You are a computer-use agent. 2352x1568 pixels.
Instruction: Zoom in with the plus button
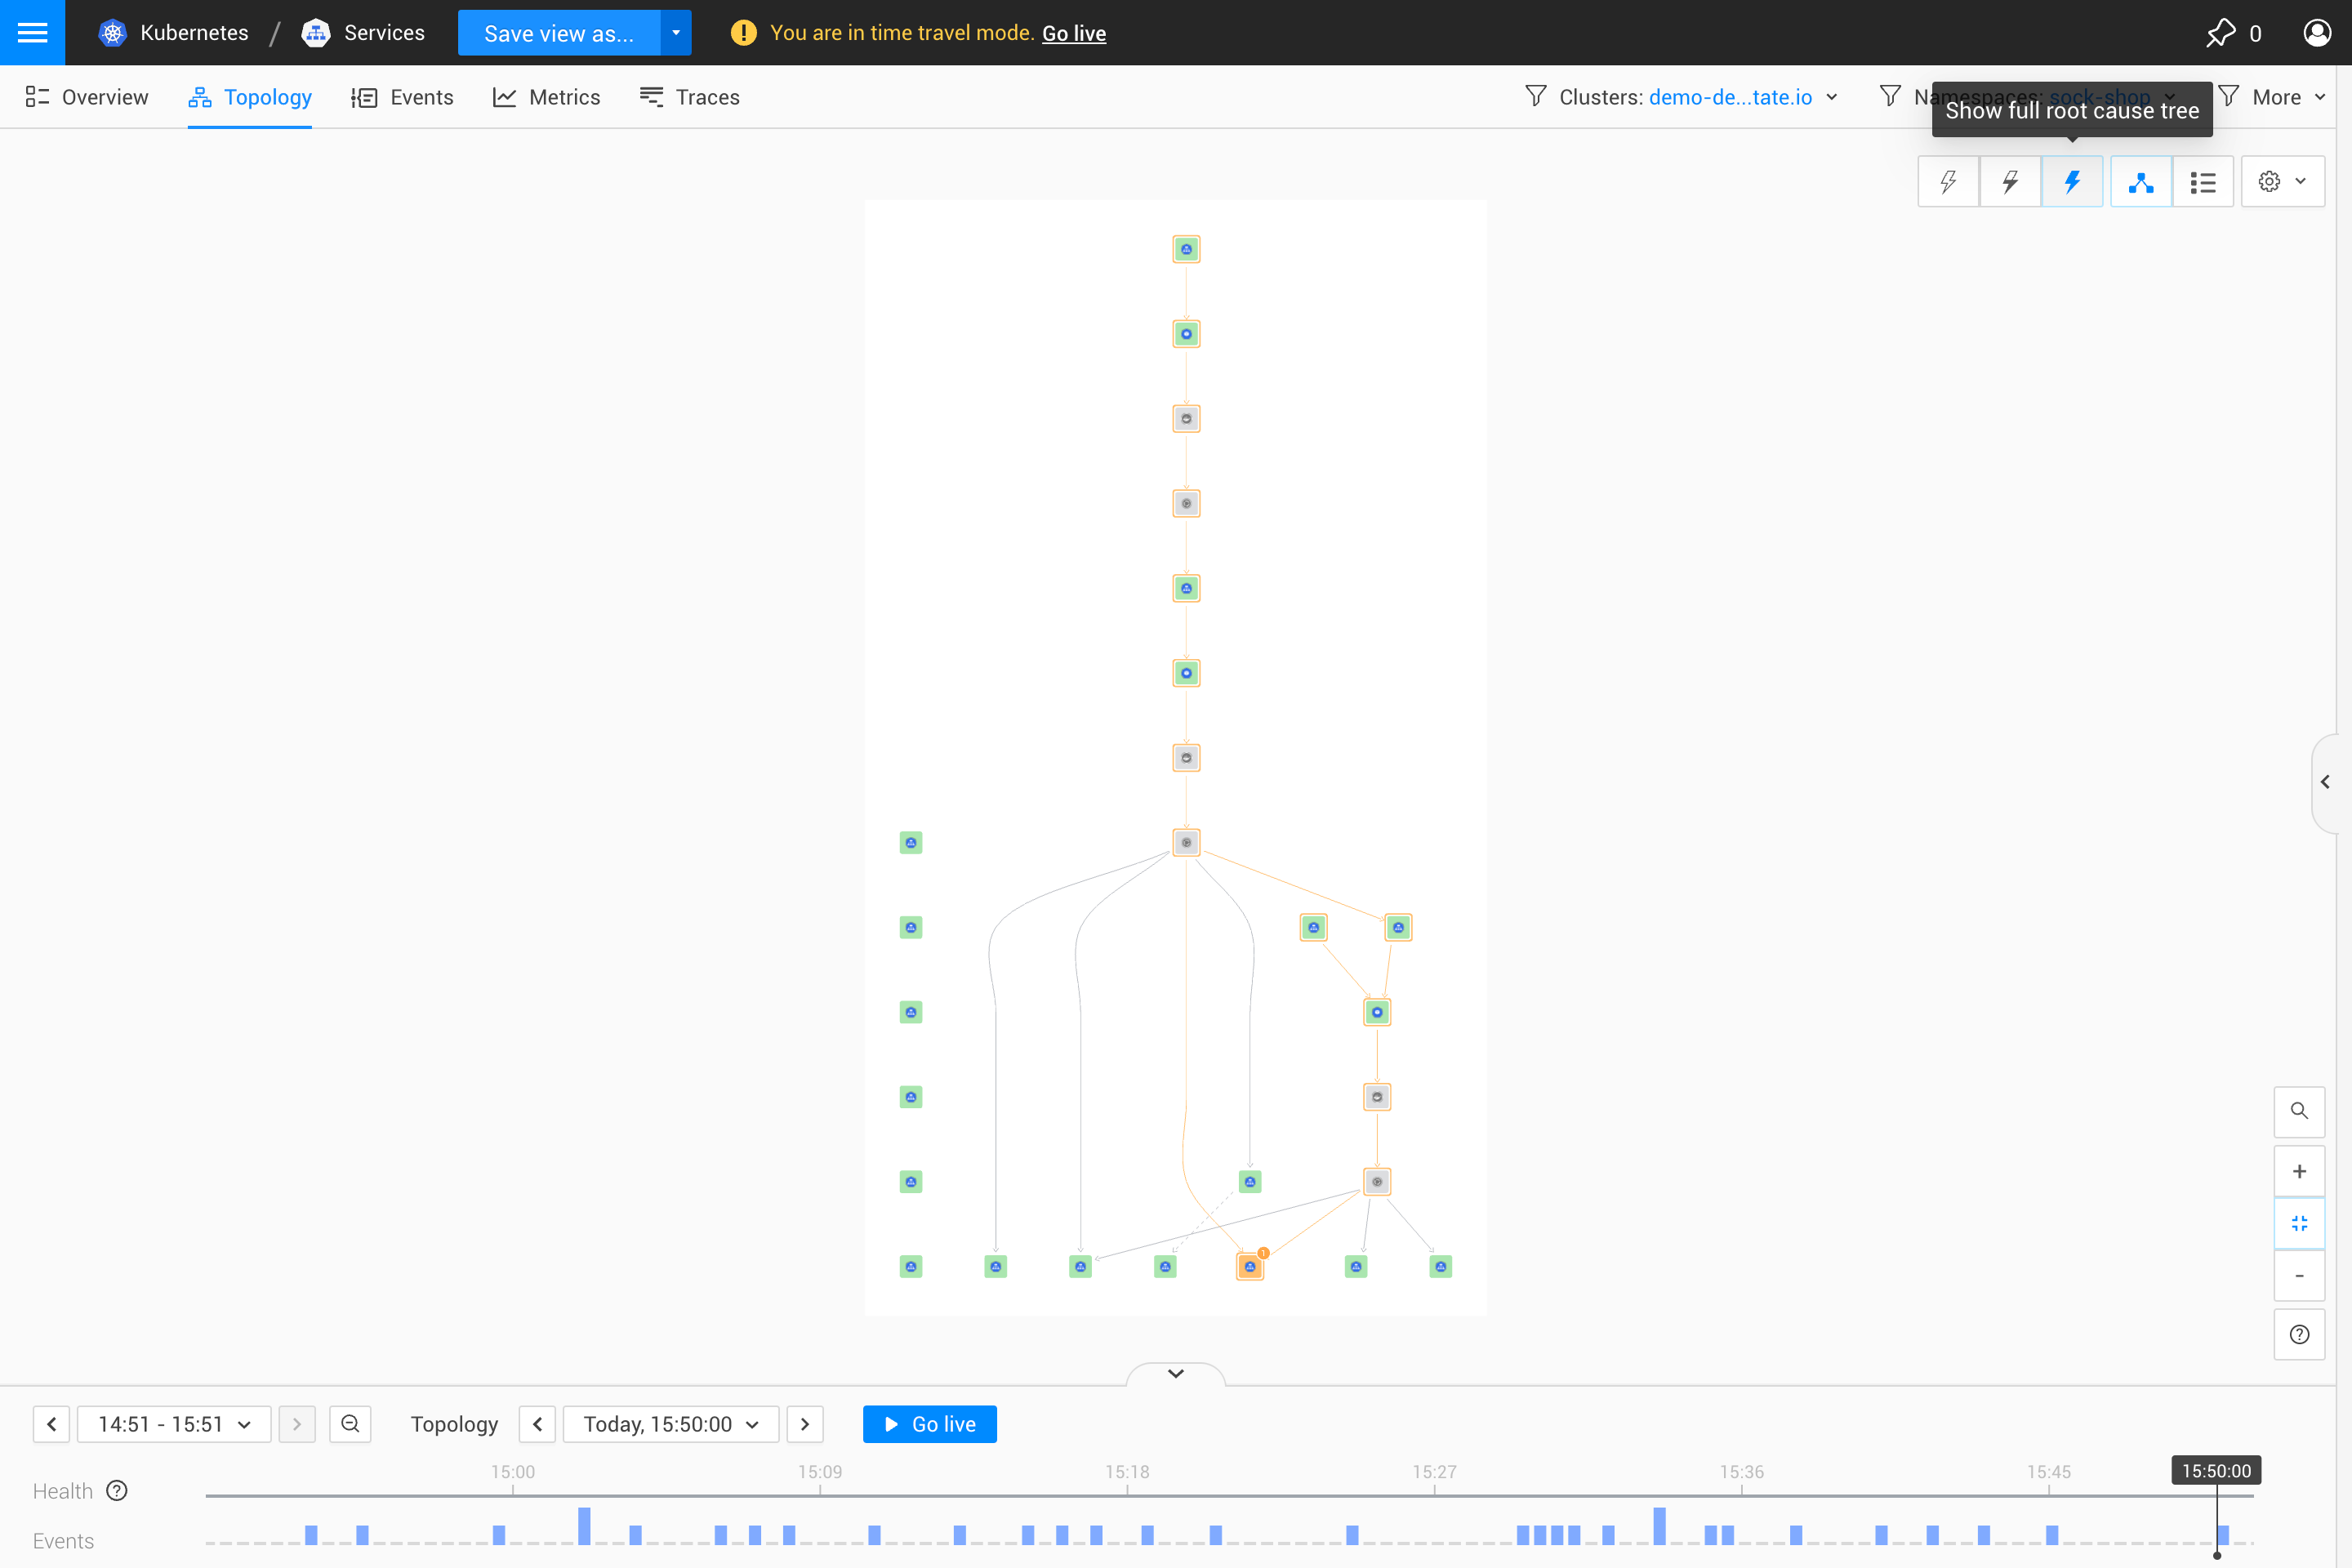pyautogui.click(x=2298, y=1171)
